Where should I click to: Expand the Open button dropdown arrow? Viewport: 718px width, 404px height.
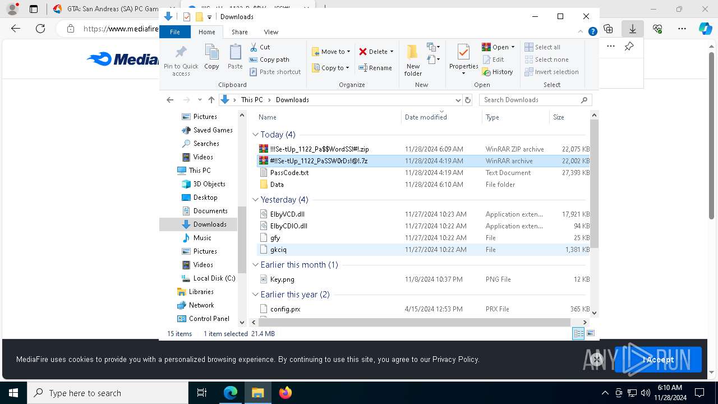513,47
